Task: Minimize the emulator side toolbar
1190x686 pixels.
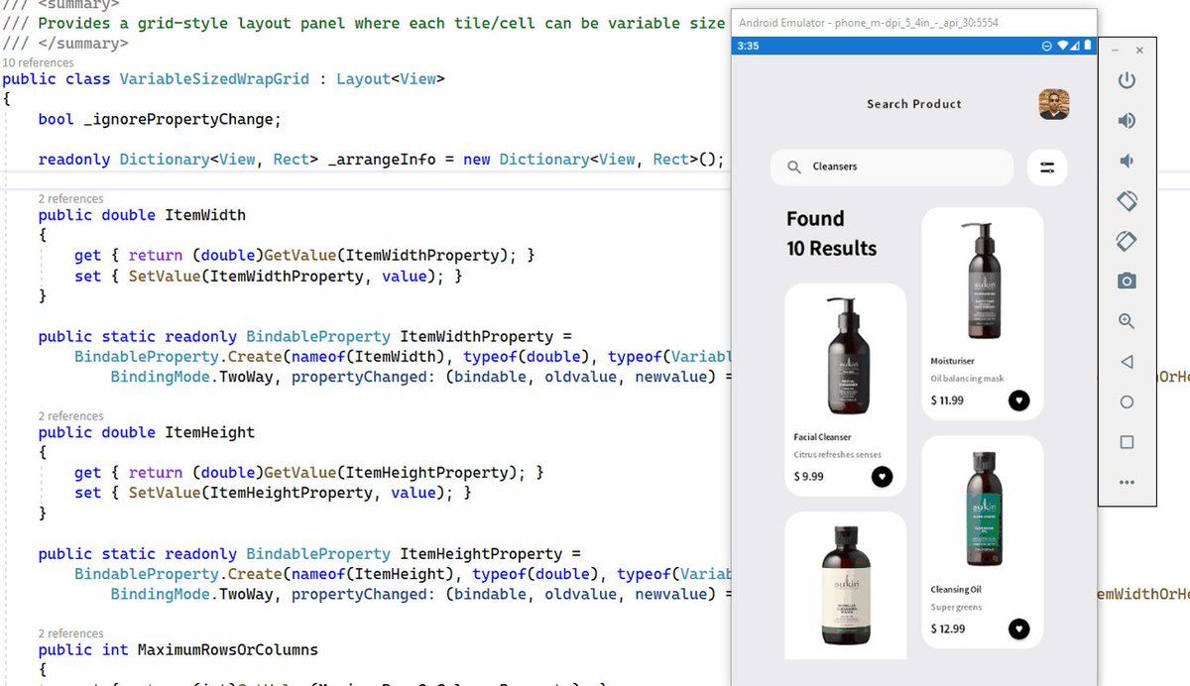Action: pos(1117,51)
